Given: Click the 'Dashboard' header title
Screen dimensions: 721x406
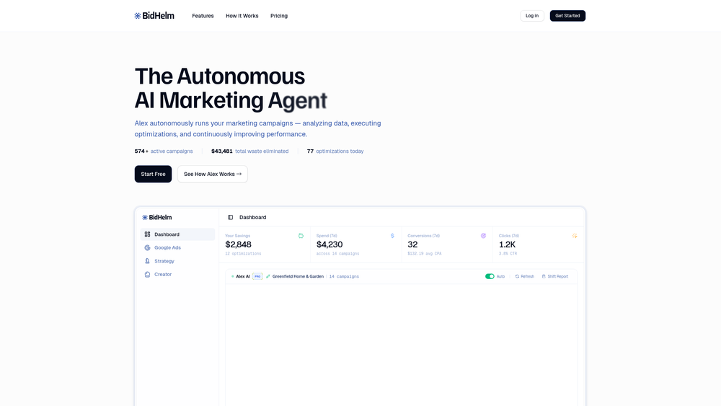Looking at the screenshot, I should coord(252,217).
